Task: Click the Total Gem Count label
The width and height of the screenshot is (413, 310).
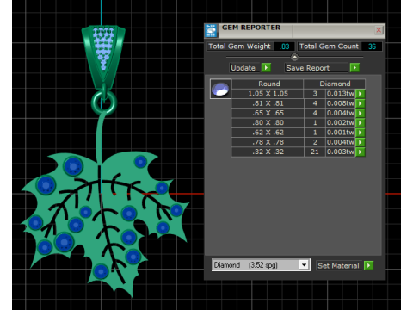Action: click(329, 46)
